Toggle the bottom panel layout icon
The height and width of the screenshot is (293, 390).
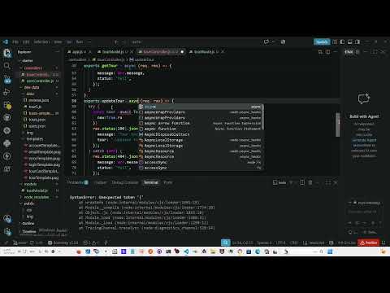[x=350, y=42]
